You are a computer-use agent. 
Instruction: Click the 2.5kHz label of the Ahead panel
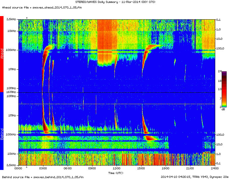(x=11, y=19)
